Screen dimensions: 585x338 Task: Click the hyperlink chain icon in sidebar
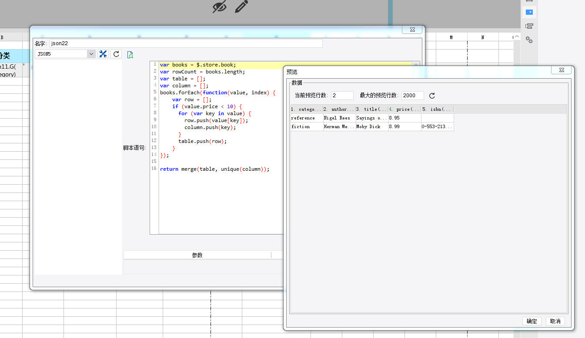529,40
